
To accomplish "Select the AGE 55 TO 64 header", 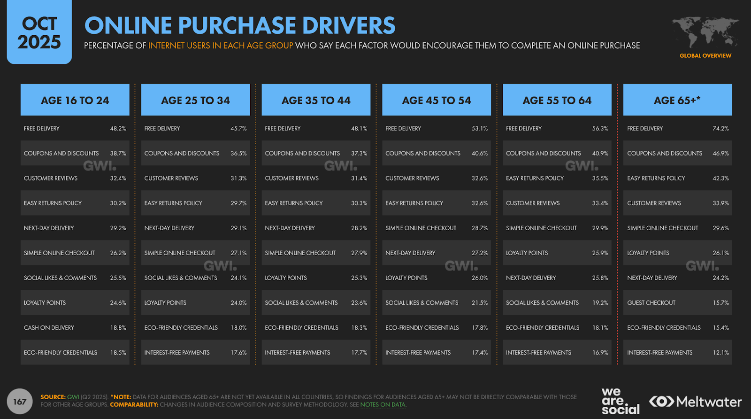I will [557, 100].
